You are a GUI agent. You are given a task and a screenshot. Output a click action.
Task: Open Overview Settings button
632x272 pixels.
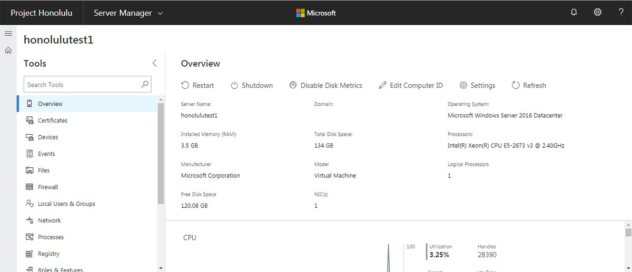[x=477, y=85]
